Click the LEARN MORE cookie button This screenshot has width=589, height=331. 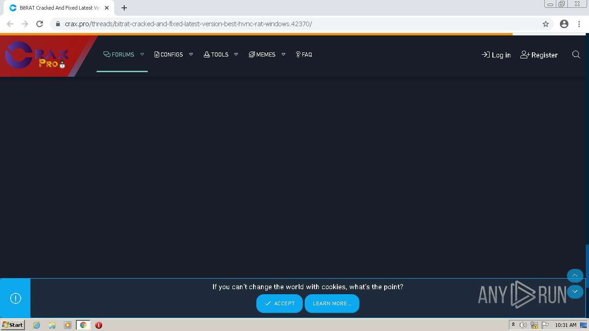click(332, 303)
